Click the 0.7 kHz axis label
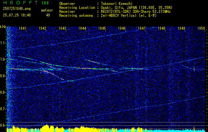 coord(3,109)
